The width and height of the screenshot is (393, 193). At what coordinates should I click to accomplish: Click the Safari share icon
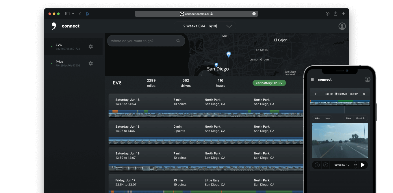[335, 14]
